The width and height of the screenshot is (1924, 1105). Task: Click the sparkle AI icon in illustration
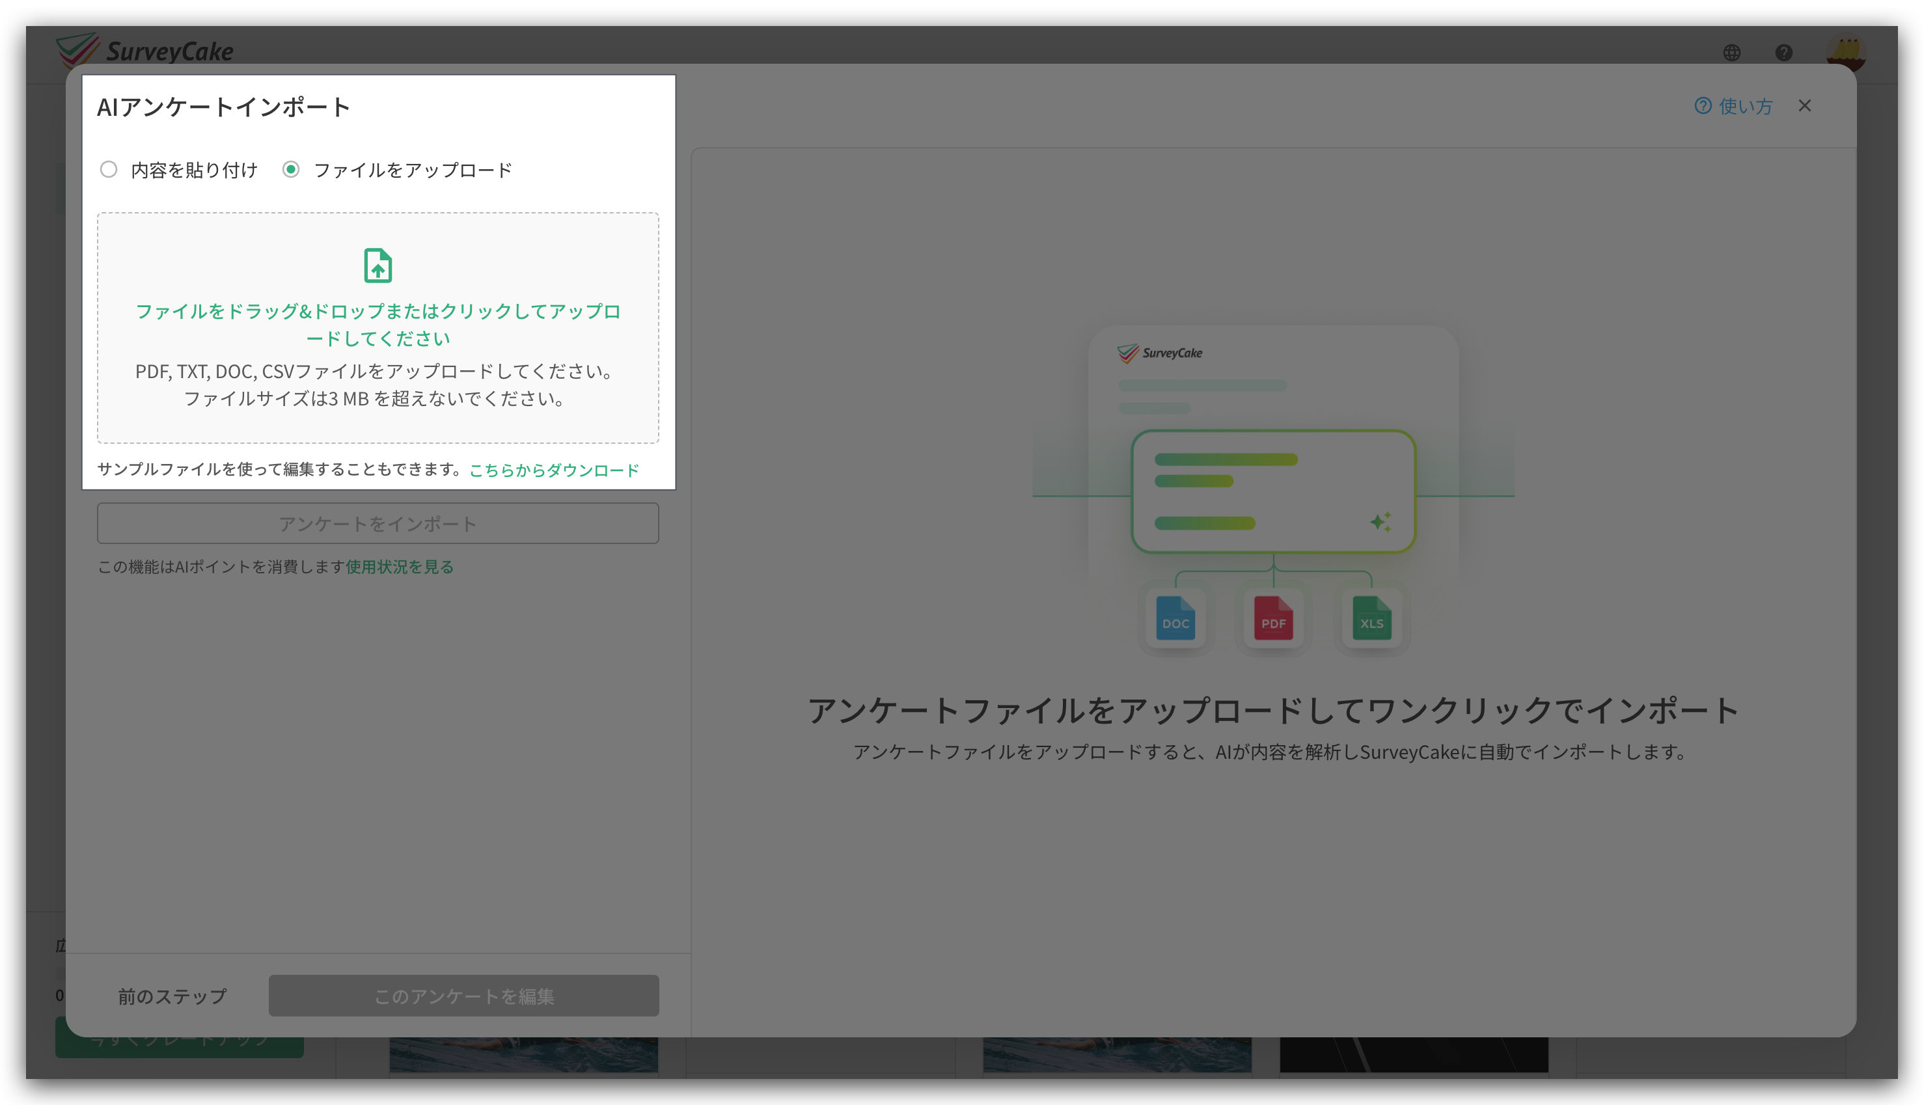[x=1381, y=521]
